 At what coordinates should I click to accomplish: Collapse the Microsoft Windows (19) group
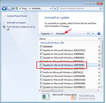[52, 43]
